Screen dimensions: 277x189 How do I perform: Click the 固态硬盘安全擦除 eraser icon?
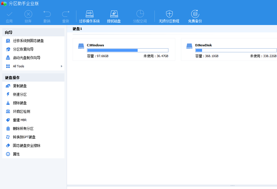(x=8, y=146)
